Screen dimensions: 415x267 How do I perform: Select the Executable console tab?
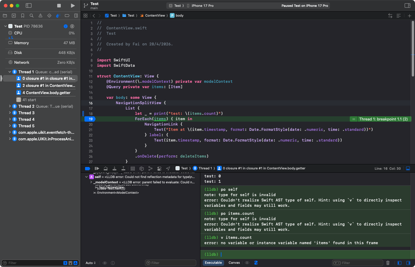tap(213, 263)
